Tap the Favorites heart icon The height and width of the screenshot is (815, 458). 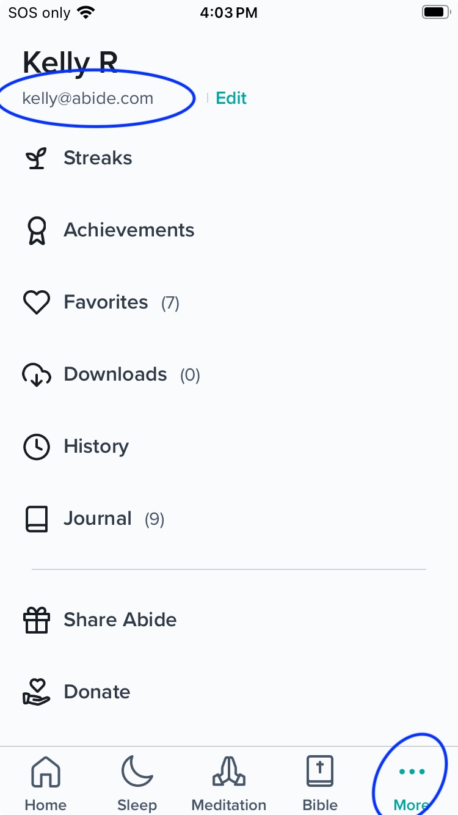[36, 303]
